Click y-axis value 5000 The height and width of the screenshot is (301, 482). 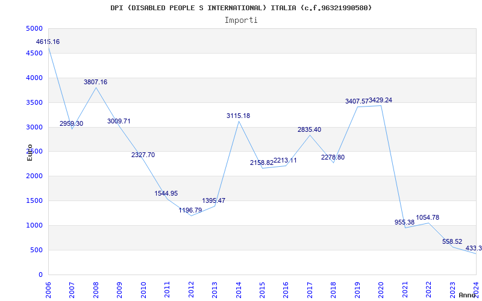point(35,28)
